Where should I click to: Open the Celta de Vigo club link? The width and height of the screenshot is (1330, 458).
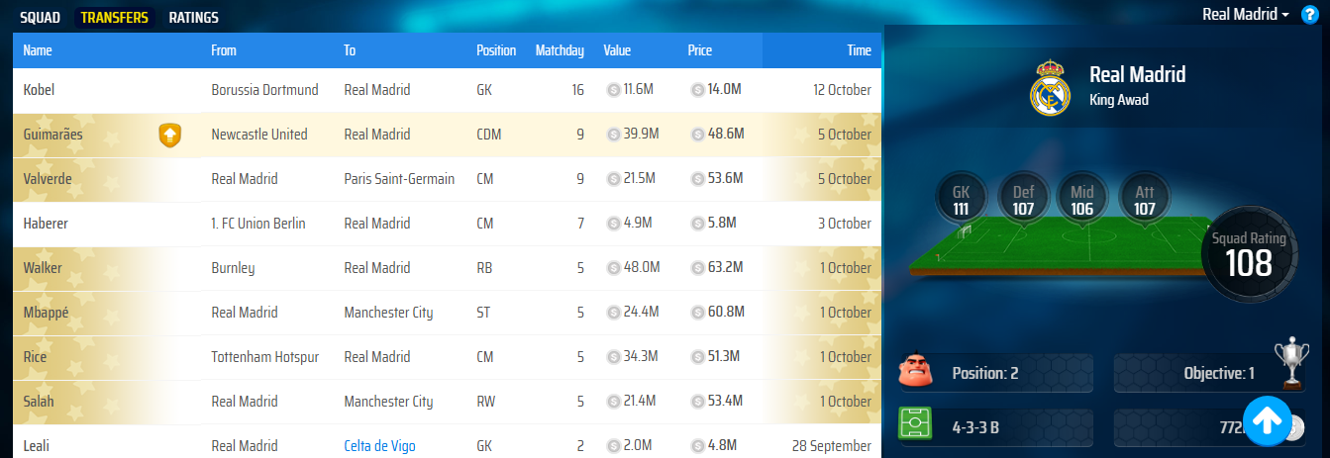tap(379, 446)
